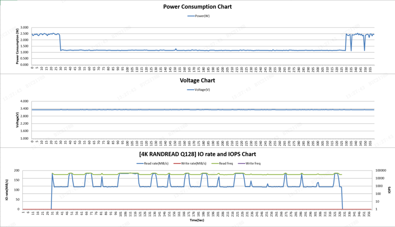Screen dimensions: 395x227
Task: Select the IOPS secondary axis title
Action: tap(389, 190)
